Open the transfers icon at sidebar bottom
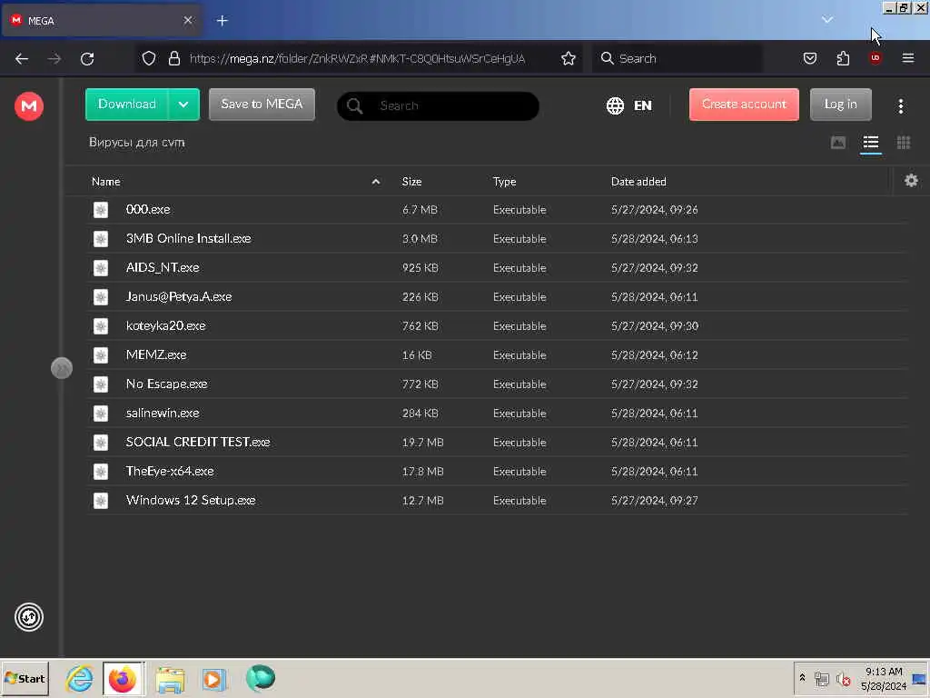Screen dimensions: 930x698 tap(28, 617)
